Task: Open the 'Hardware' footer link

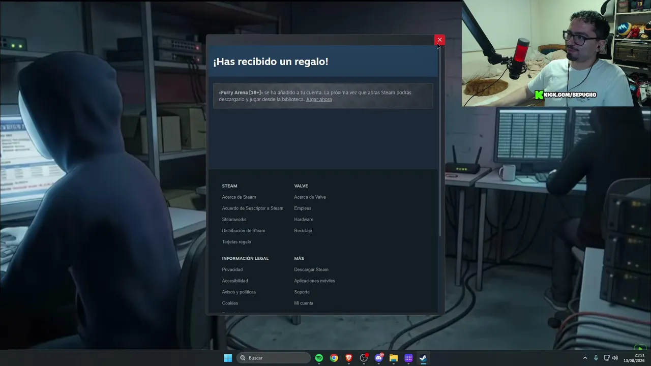Action: 304,220
